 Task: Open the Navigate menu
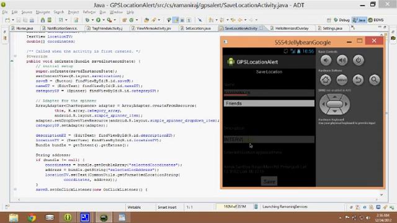(43, 12)
